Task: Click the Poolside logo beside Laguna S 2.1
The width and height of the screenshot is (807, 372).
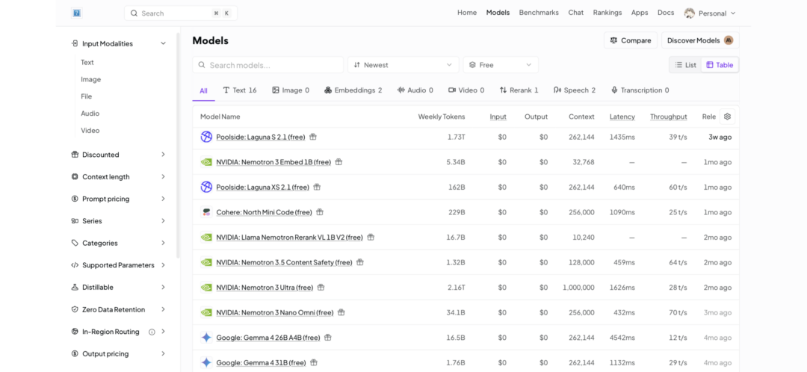Action: click(x=206, y=137)
